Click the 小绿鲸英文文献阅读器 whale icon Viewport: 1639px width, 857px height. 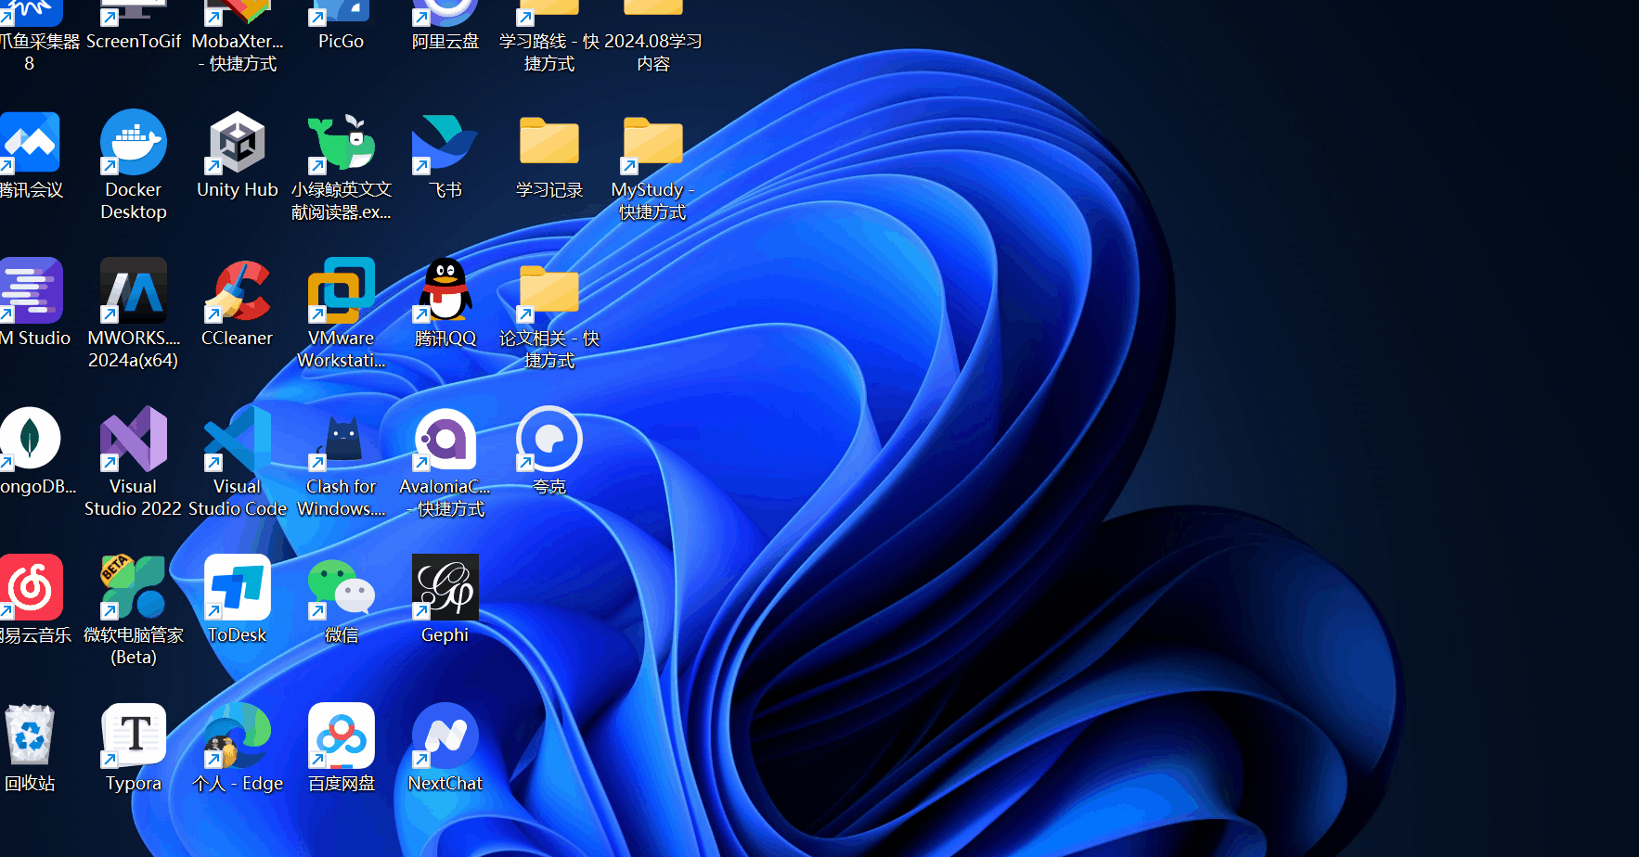pos(342,143)
